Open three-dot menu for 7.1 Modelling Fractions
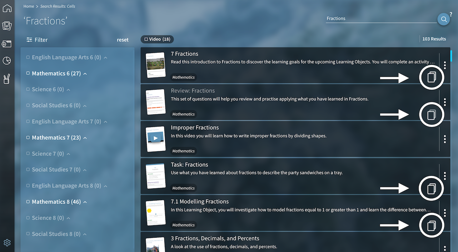The image size is (458, 252). pyautogui.click(x=445, y=213)
